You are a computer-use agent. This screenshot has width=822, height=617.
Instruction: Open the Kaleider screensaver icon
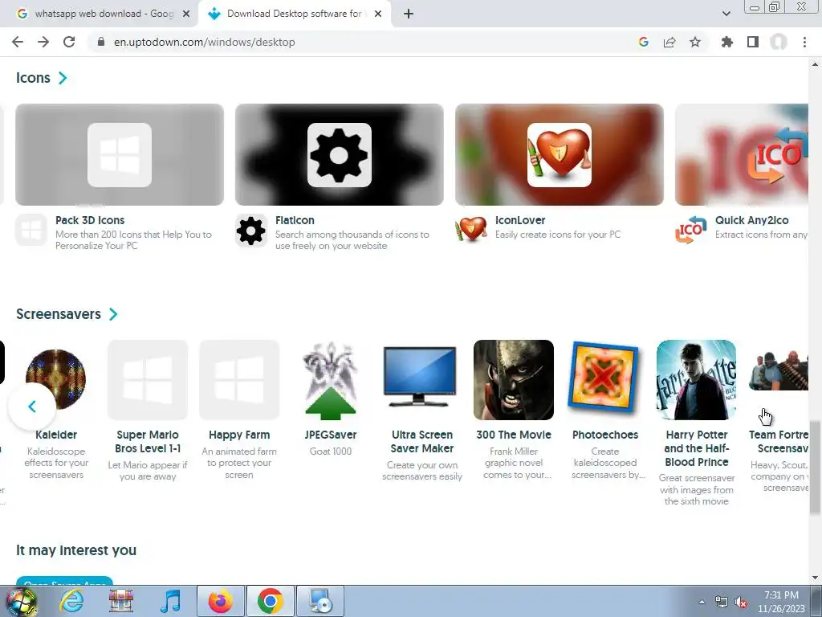point(55,380)
